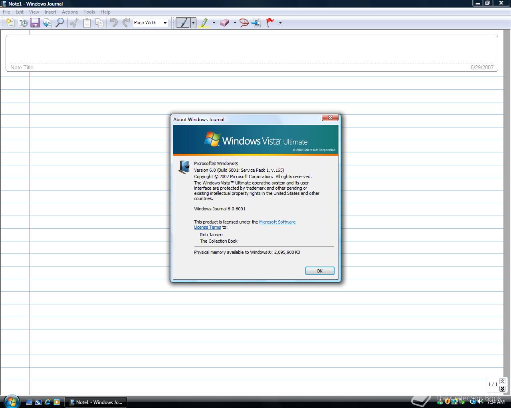Open the recent notes viewer icon

click(23, 23)
